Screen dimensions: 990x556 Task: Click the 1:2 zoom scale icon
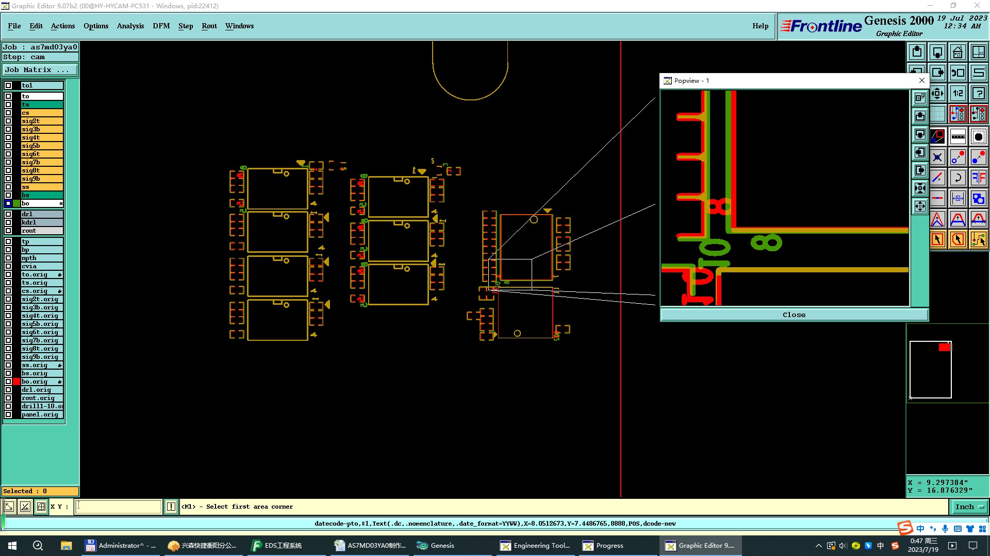point(958,94)
